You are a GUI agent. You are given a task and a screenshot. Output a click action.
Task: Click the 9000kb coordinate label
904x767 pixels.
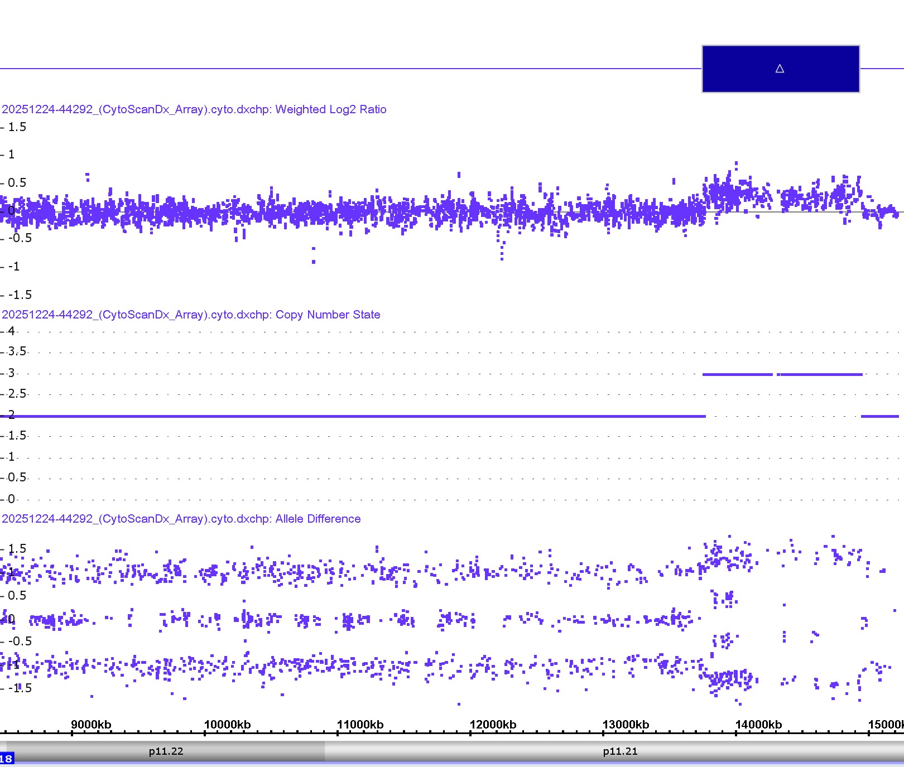point(91,725)
